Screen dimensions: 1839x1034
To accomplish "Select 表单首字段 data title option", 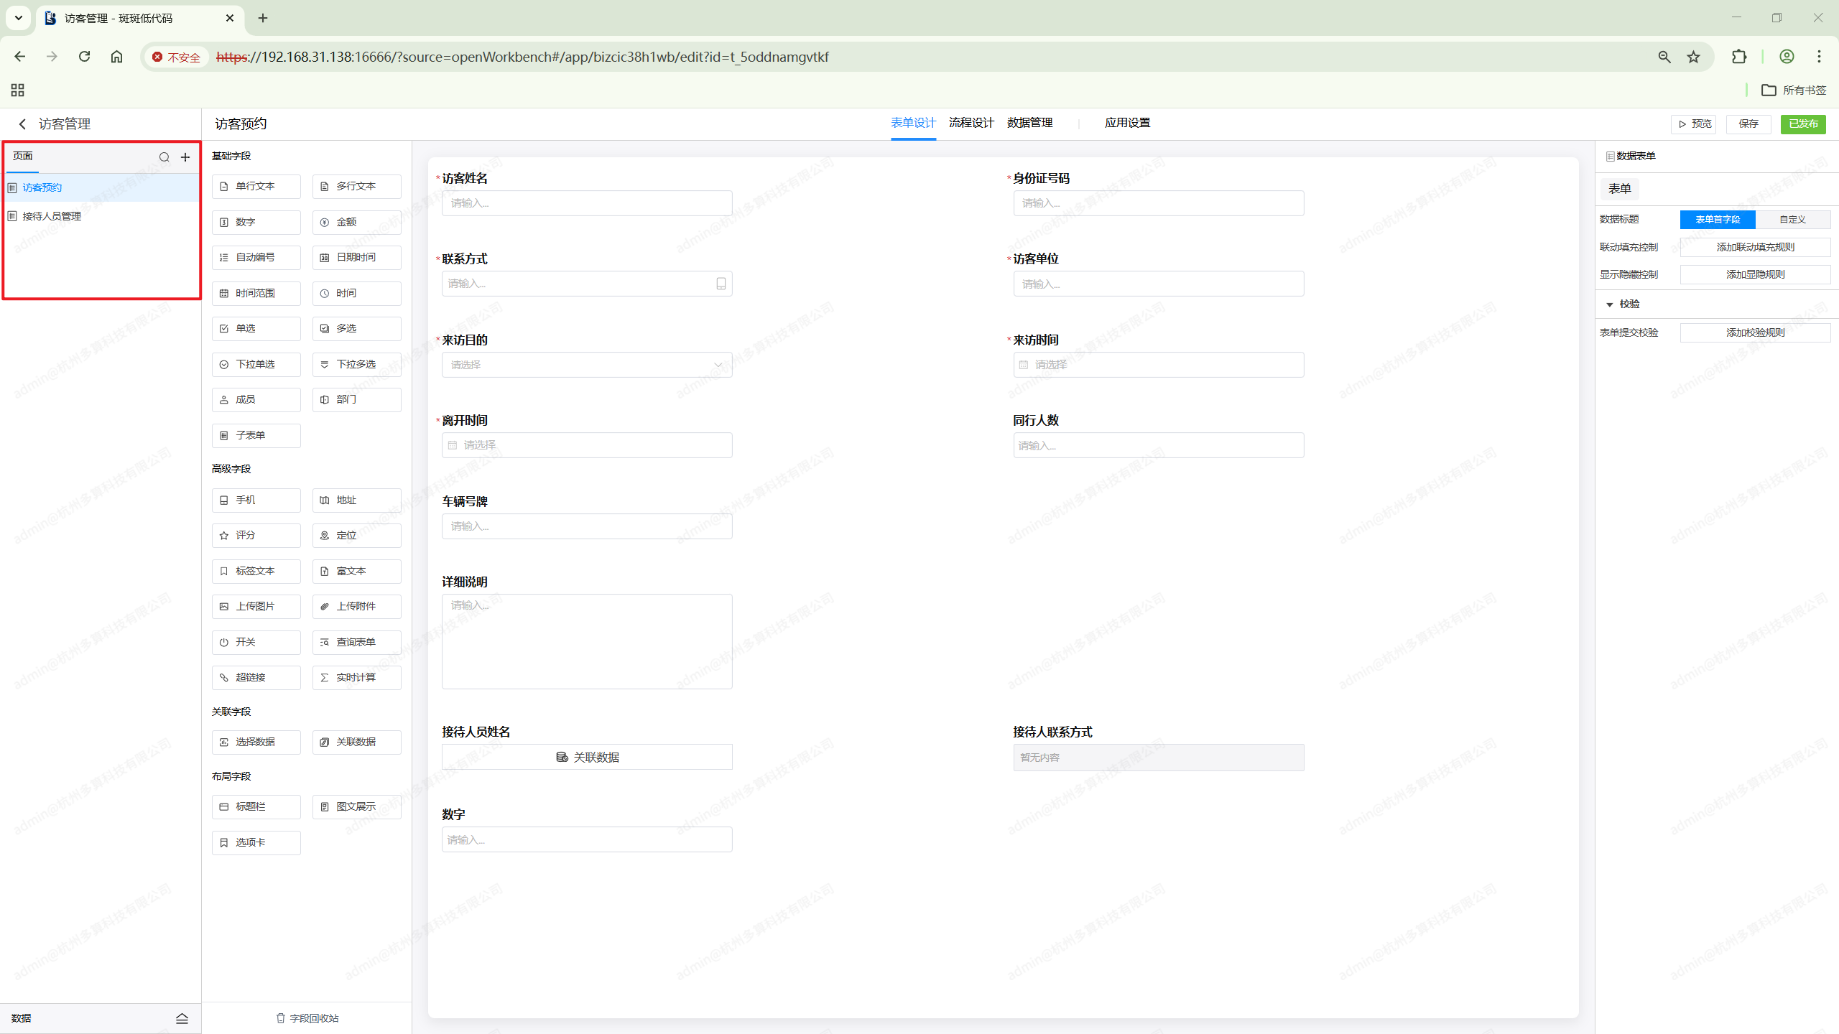I will (1717, 220).
